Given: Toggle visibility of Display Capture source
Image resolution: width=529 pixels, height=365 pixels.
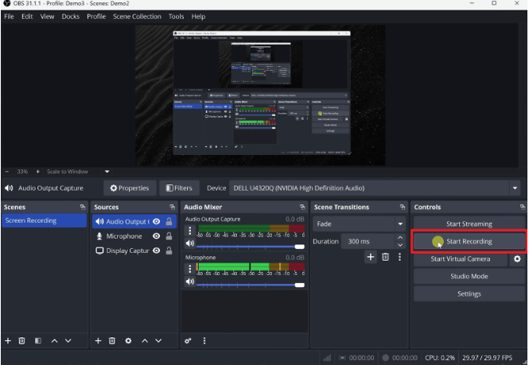Looking at the screenshot, I should 157,250.
